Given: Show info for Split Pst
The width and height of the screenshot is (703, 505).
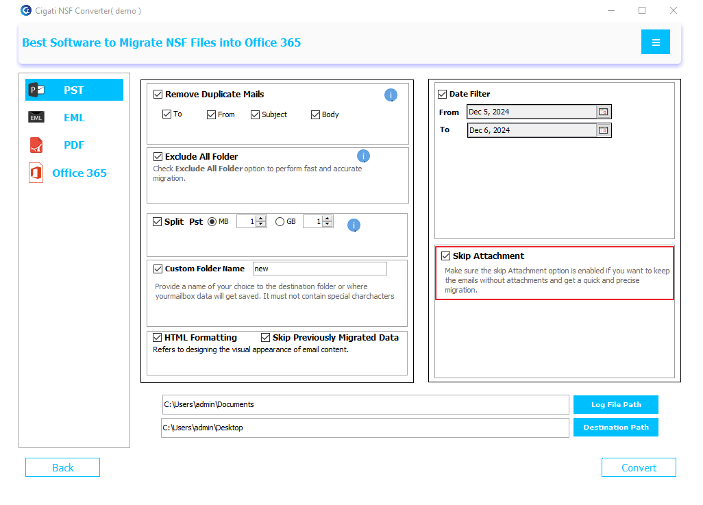Looking at the screenshot, I should coord(354,225).
